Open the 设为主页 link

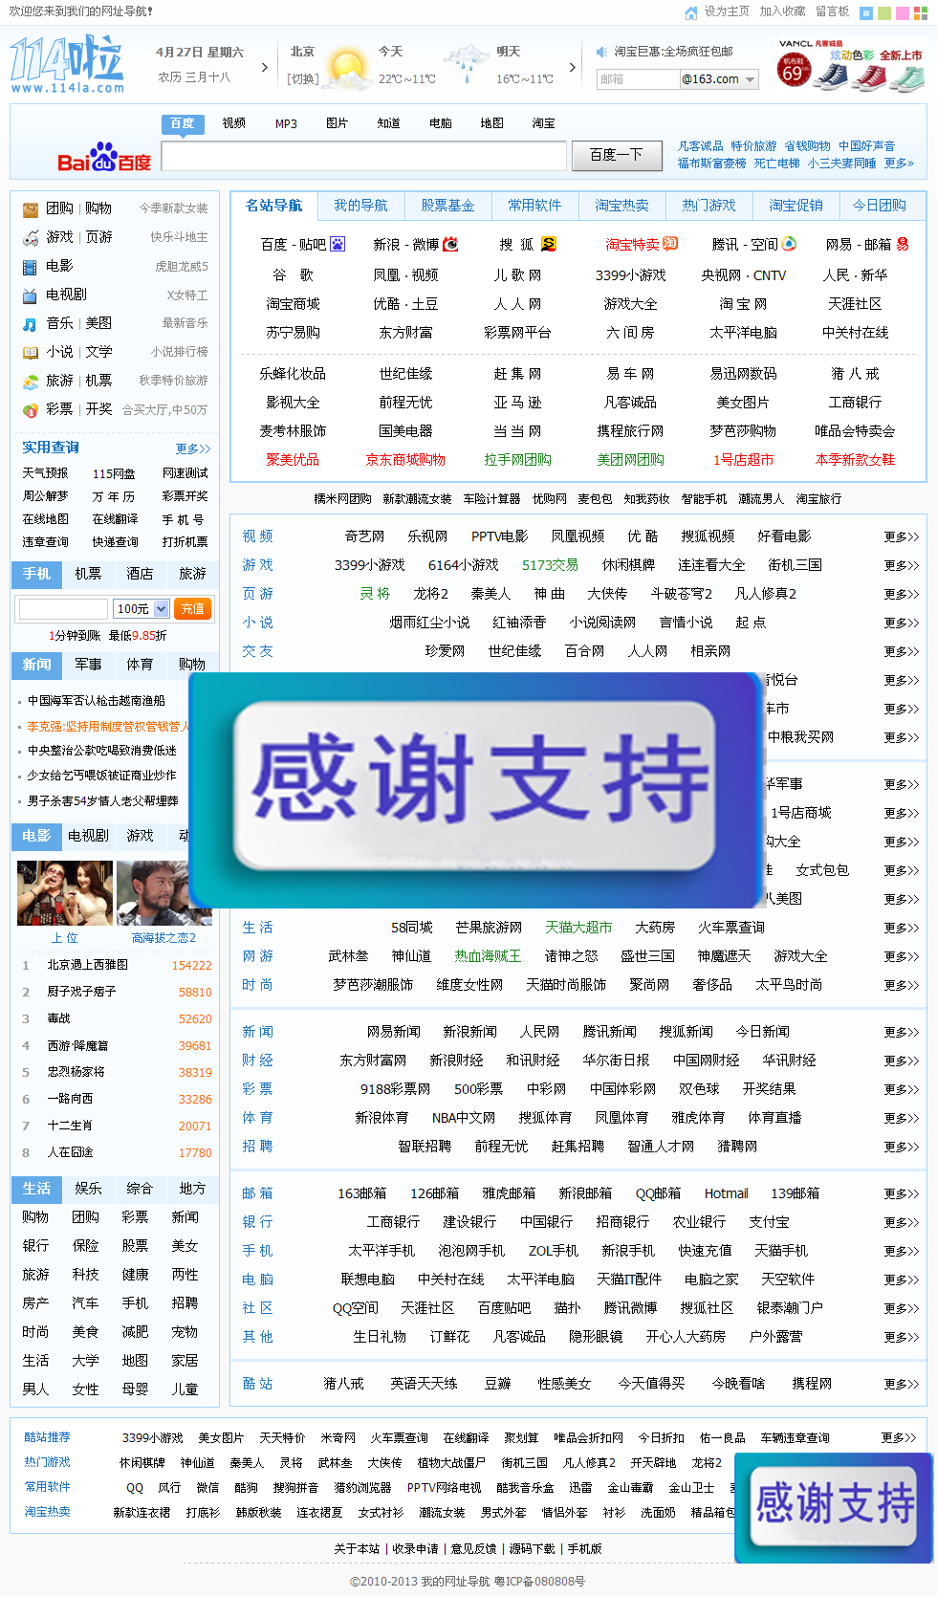pos(727,11)
